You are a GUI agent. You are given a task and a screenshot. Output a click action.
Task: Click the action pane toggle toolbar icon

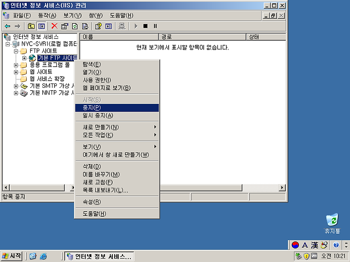click(108, 26)
